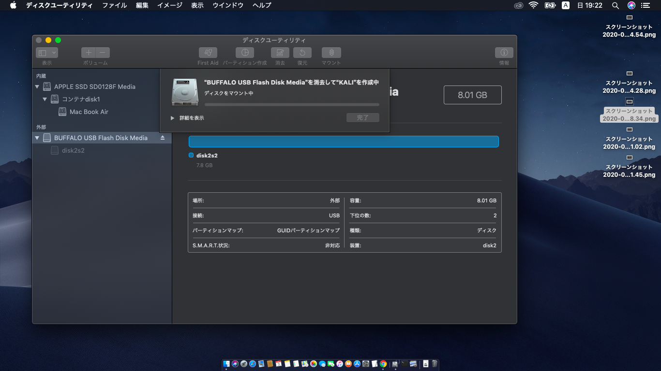Open the 編集 menu
The height and width of the screenshot is (371, 661).
tap(142, 5)
